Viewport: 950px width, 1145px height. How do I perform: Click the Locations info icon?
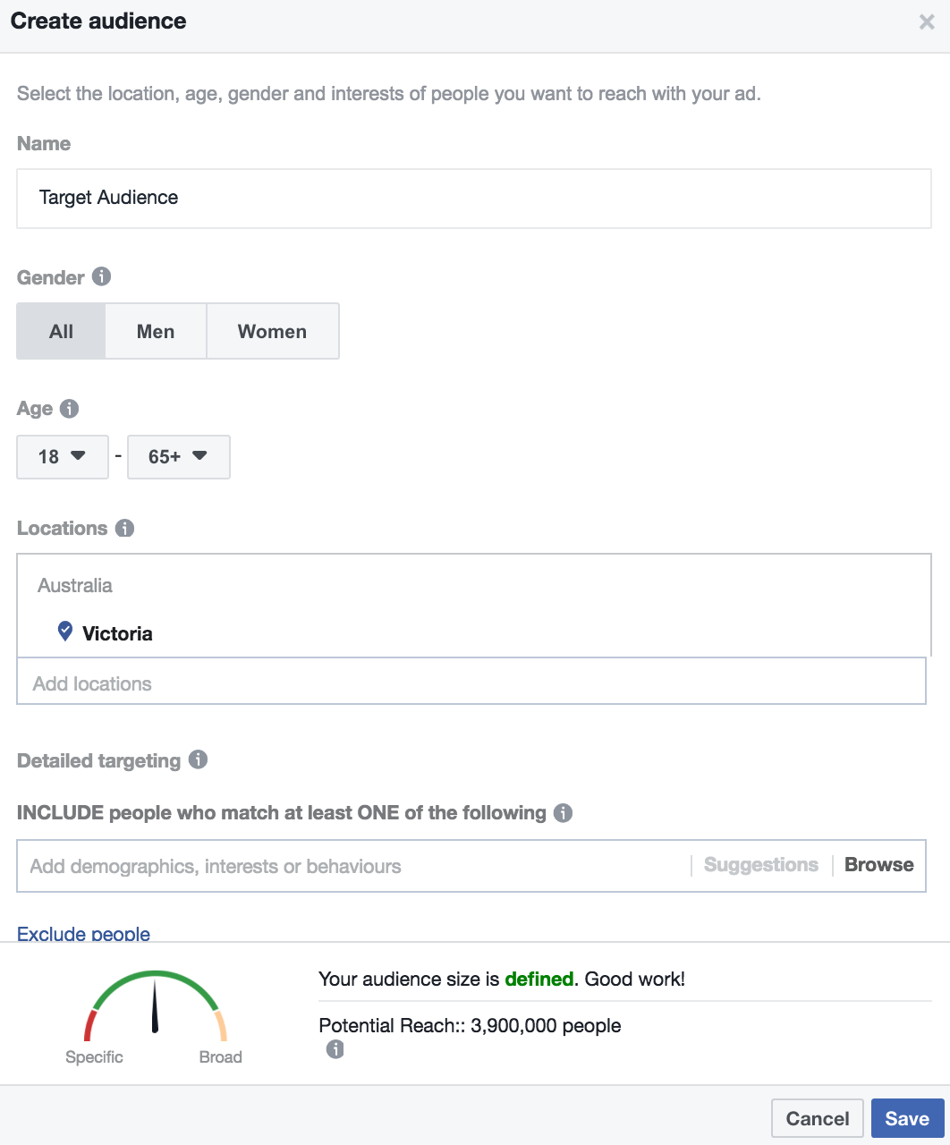124,528
